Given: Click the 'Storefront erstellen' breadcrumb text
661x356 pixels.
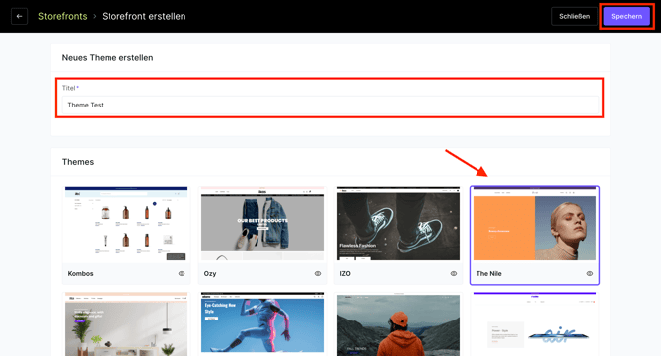Looking at the screenshot, I should tap(144, 16).
